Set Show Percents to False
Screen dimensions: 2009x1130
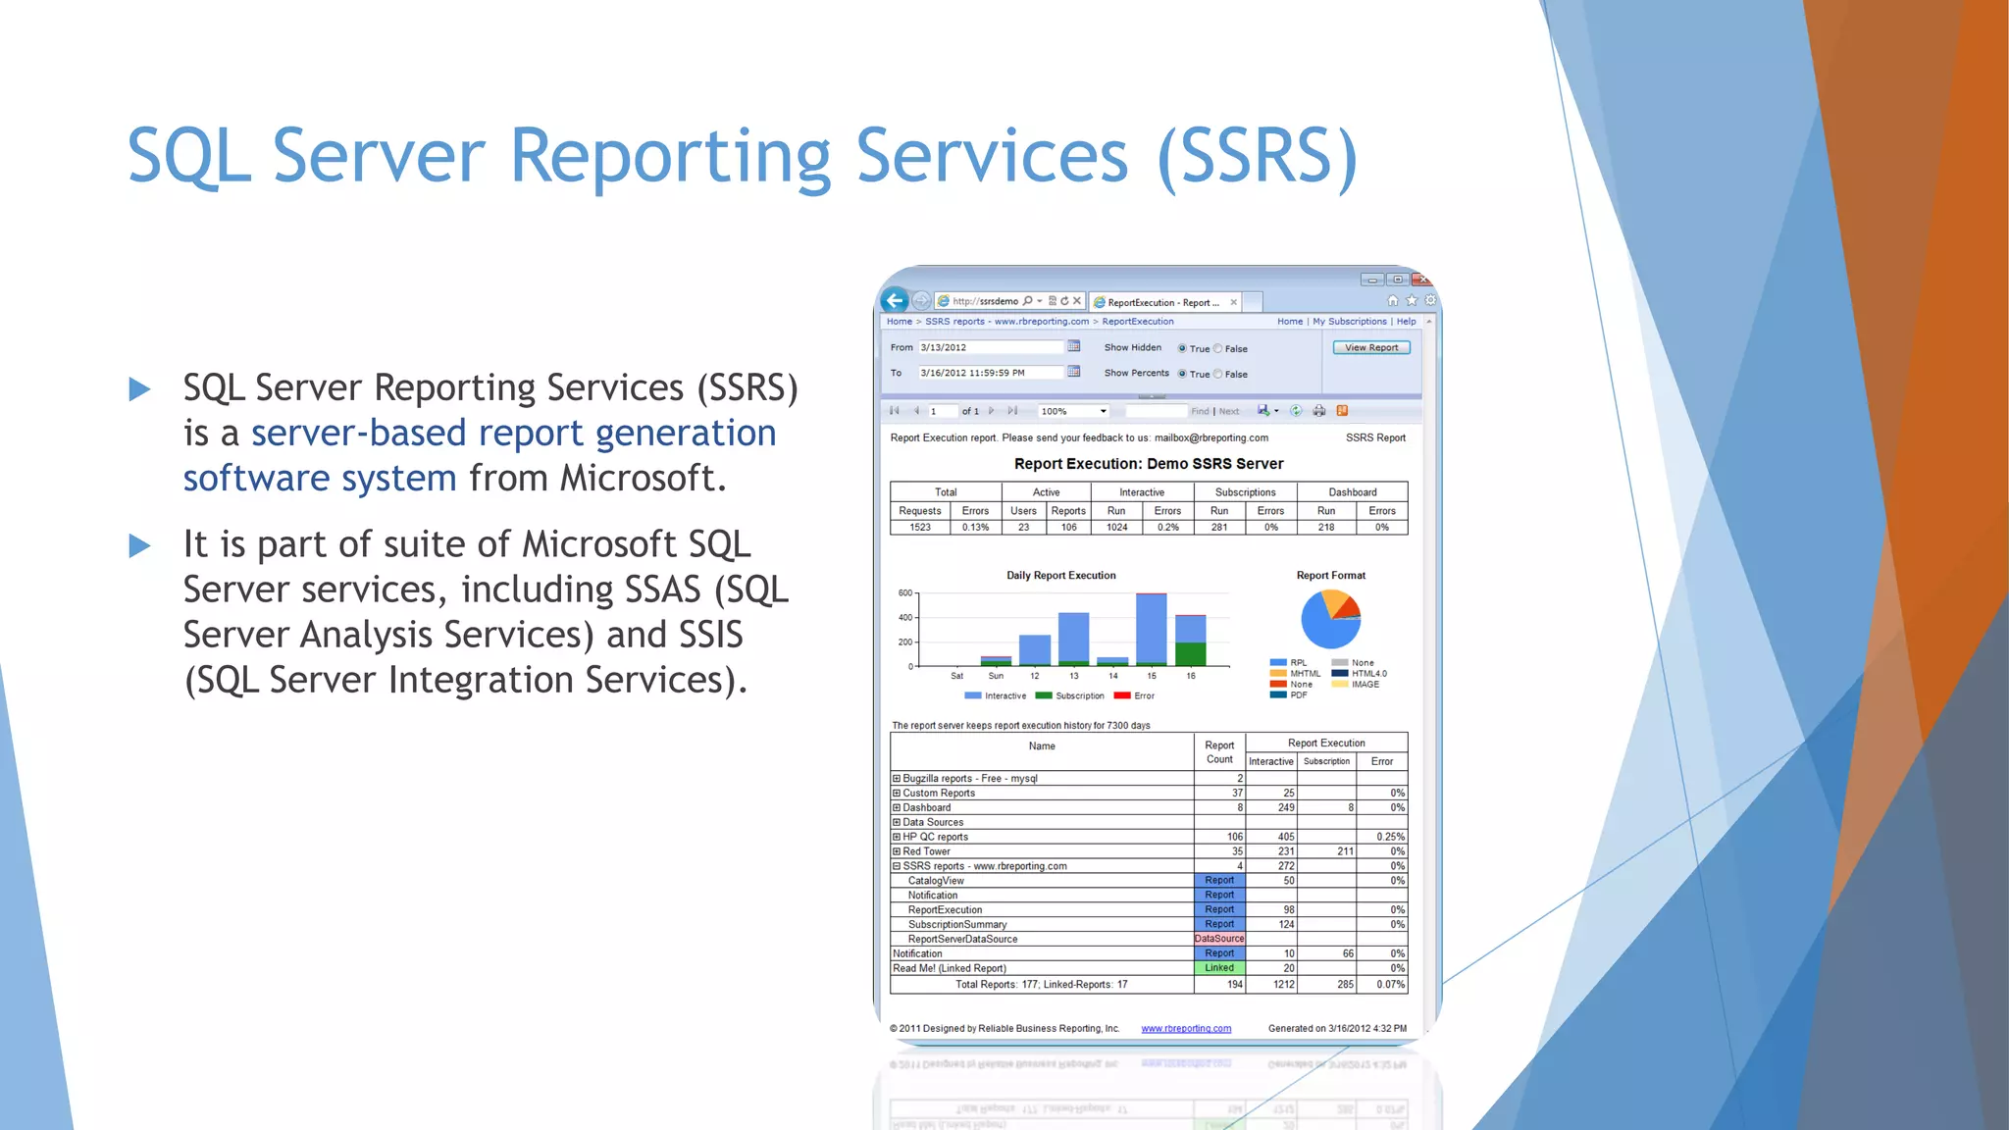click(x=1218, y=374)
